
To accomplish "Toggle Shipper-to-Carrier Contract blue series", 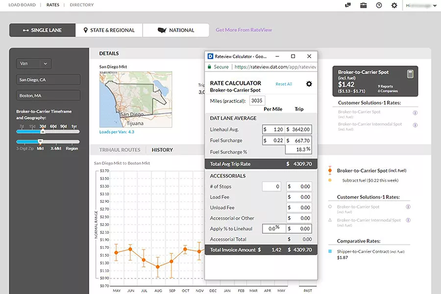I will 330,251.
